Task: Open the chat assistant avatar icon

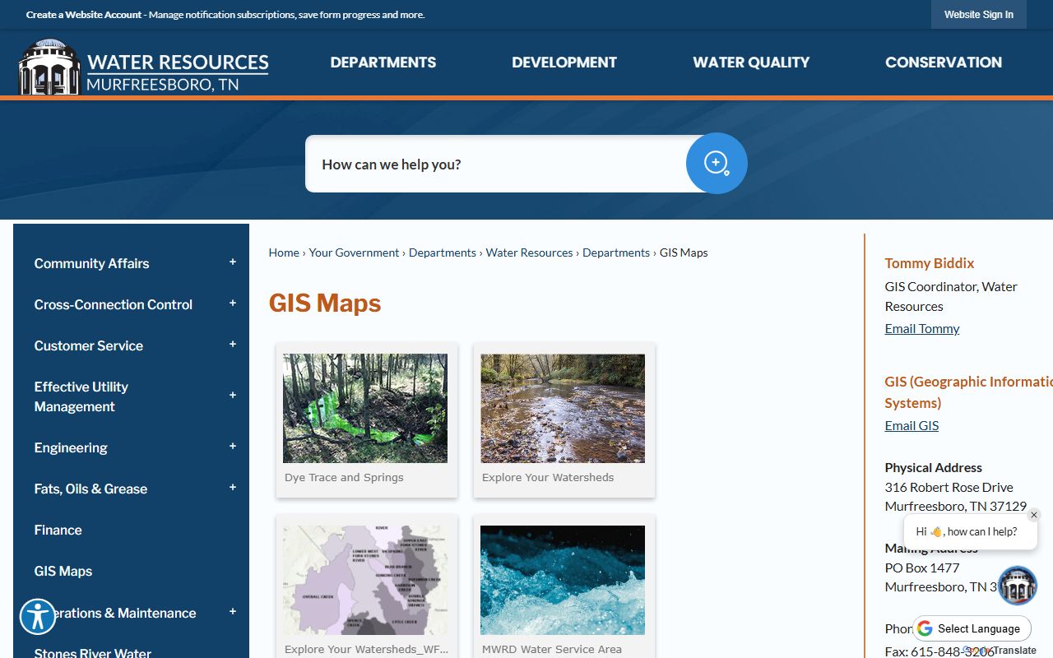Action: (x=1018, y=586)
